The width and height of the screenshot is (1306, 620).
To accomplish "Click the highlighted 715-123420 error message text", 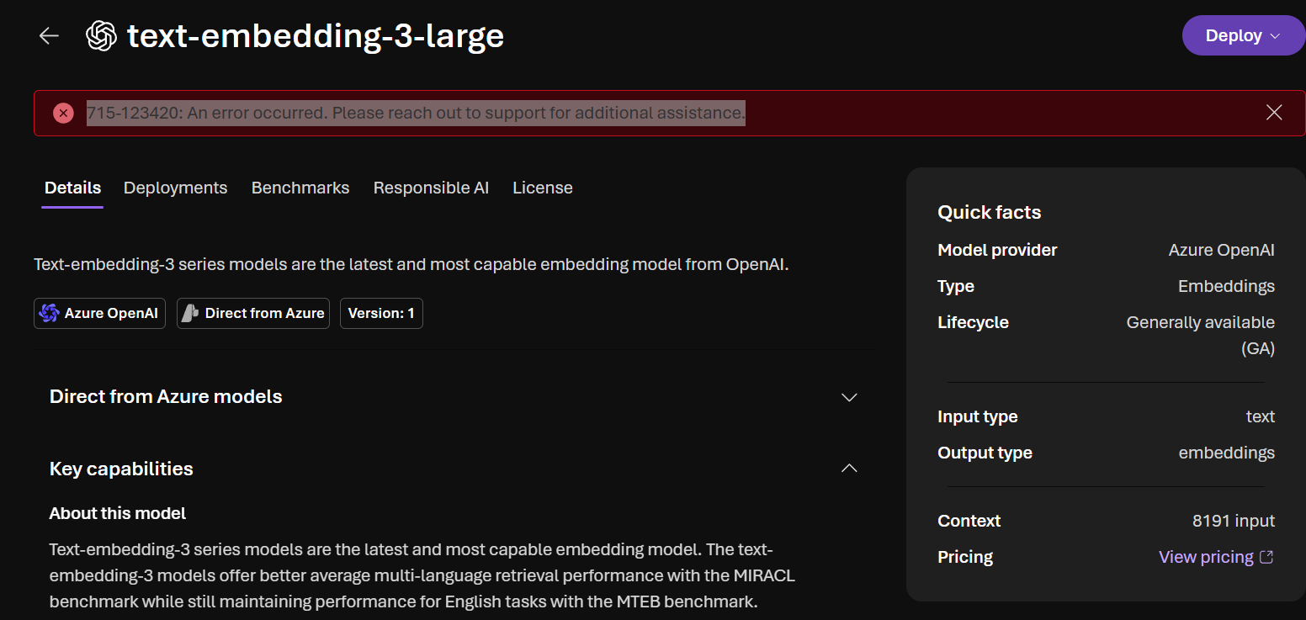I will click(x=416, y=113).
